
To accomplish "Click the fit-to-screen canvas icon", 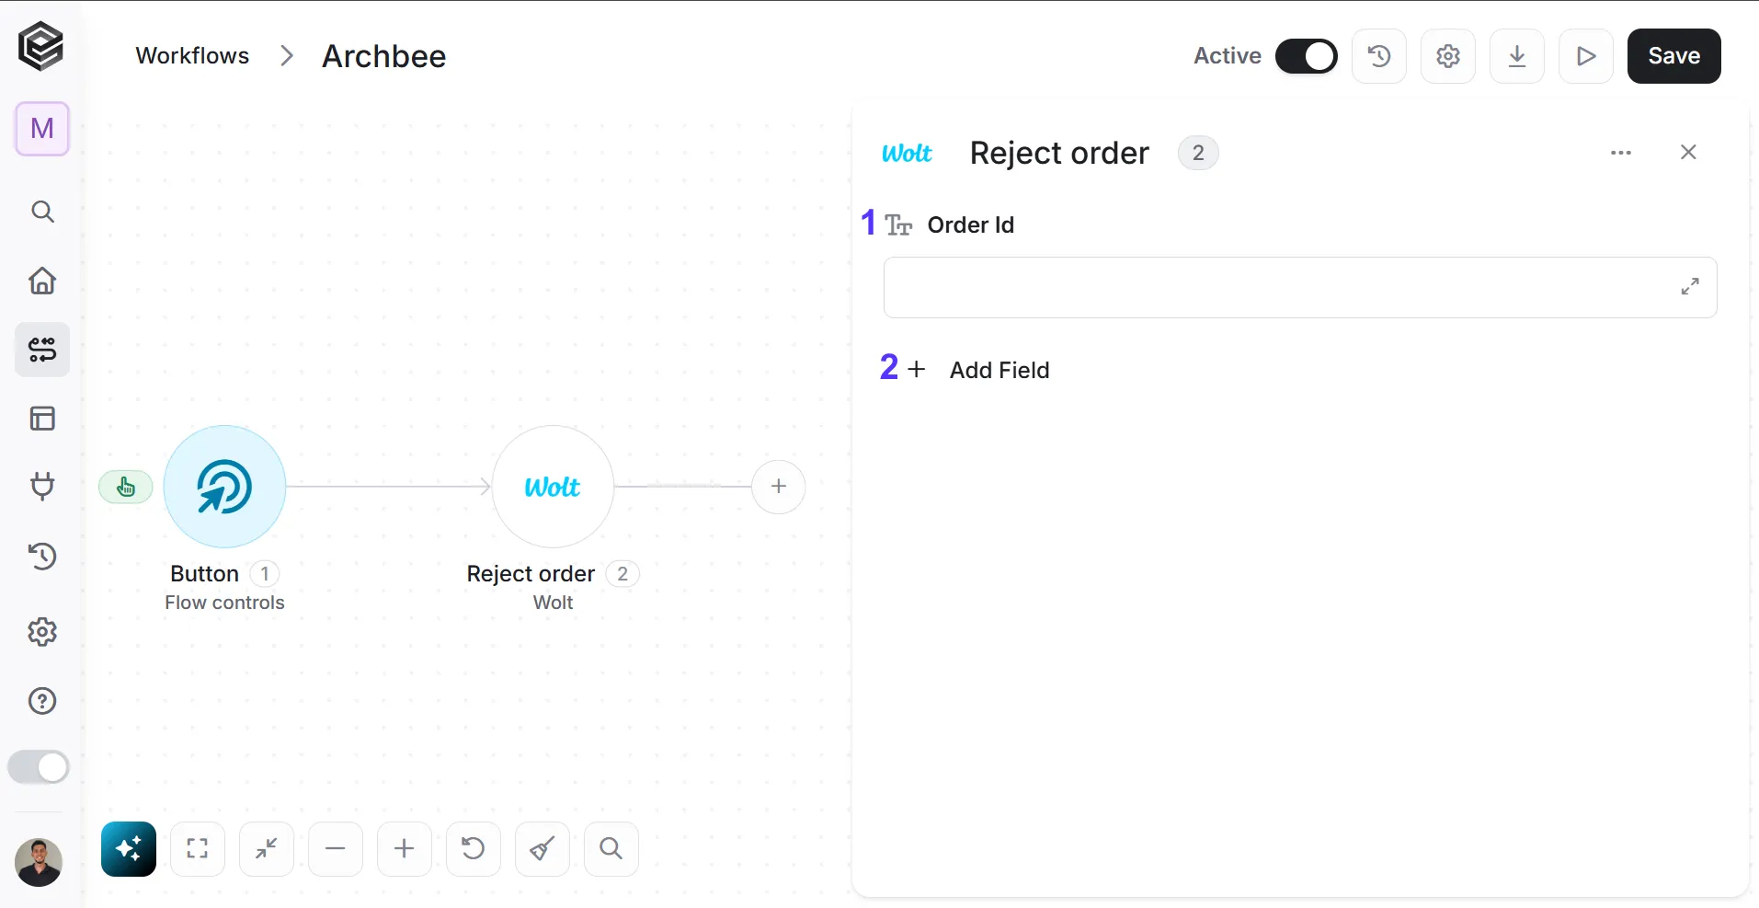I will pos(198,848).
